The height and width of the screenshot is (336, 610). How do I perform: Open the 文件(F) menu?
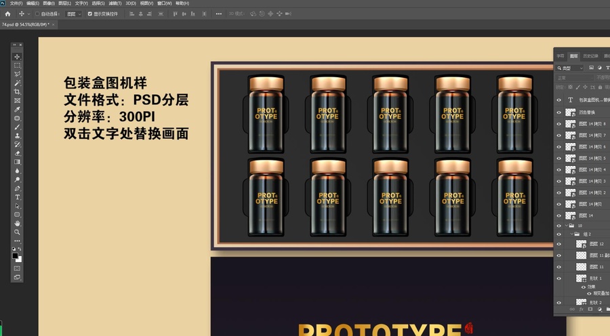[x=16, y=3]
